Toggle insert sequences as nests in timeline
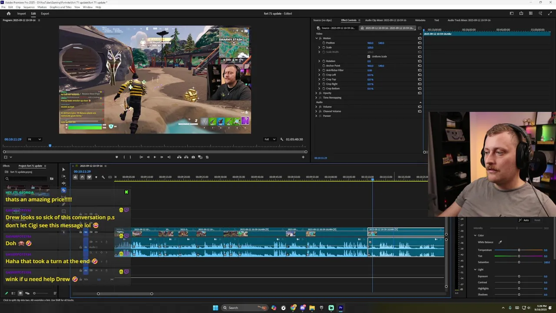This screenshot has height=313, width=556. pos(76,177)
